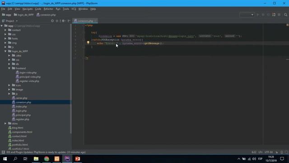The image size is (289, 163).
Task: Open the Refactor menu
Action: (48, 9)
